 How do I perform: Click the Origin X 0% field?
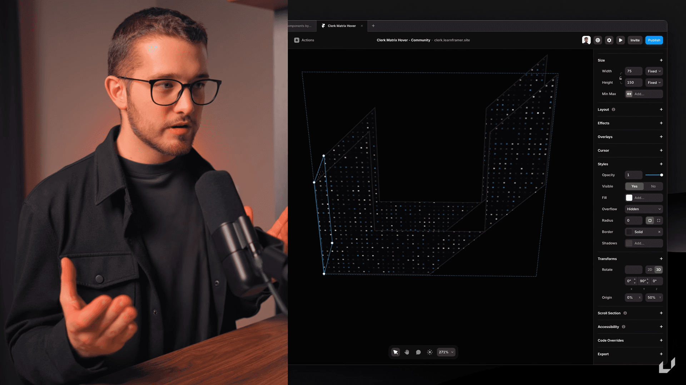(633, 298)
